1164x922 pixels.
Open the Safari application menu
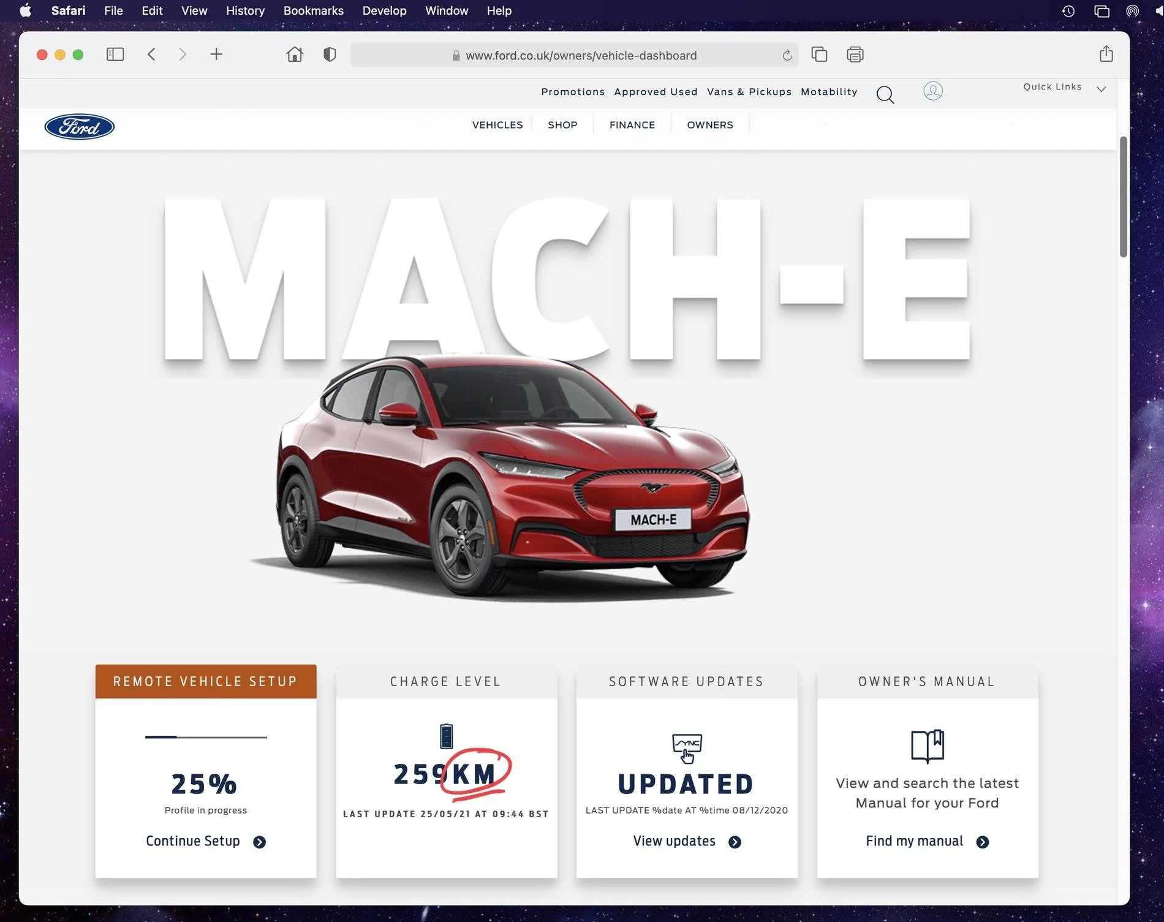click(x=68, y=10)
